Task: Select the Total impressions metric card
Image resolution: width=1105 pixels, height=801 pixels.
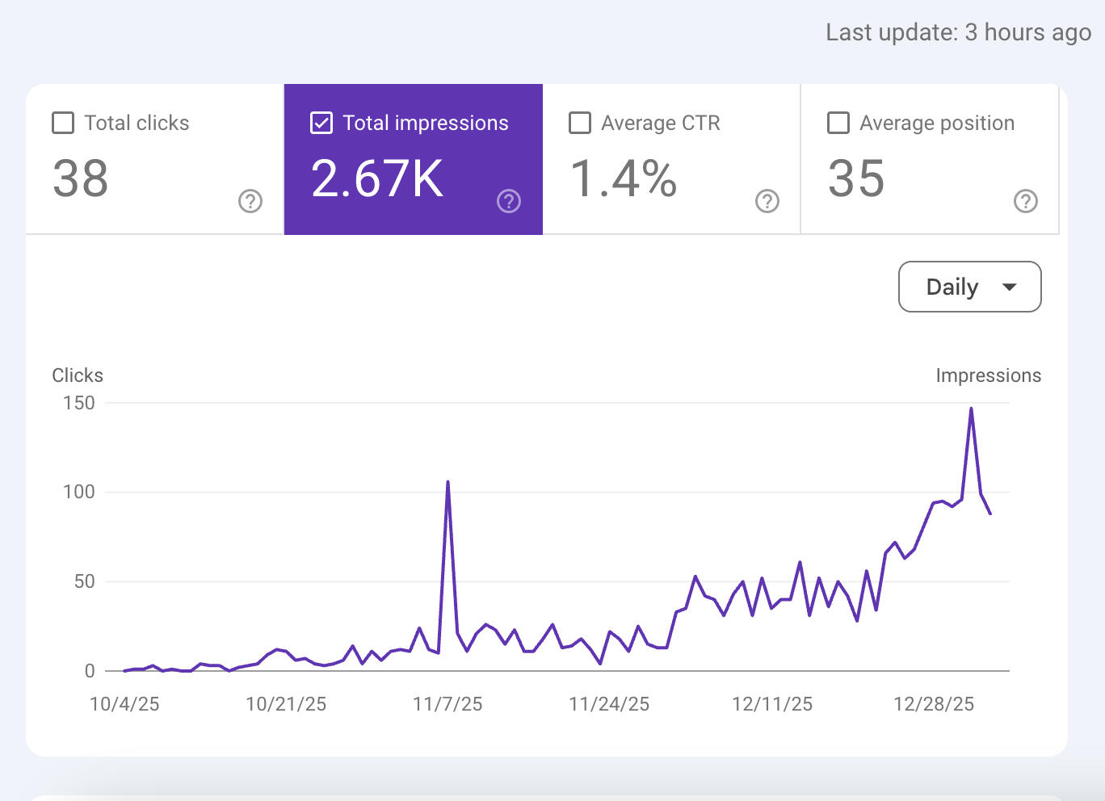Action: point(413,158)
